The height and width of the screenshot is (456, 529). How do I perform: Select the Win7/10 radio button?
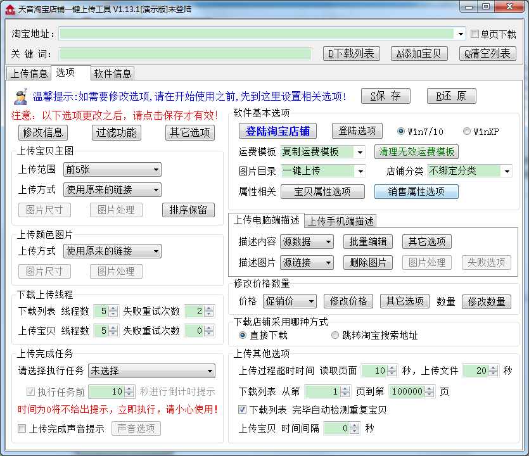click(x=401, y=131)
